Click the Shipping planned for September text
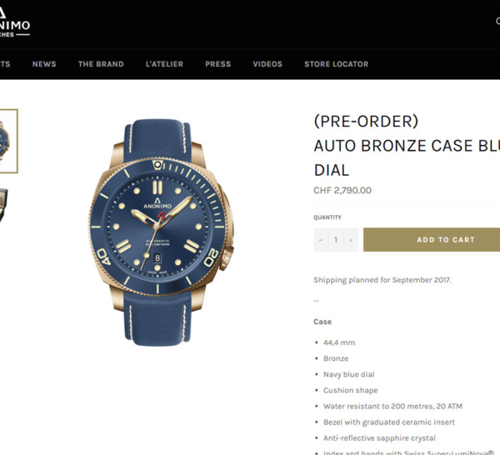This screenshot has width=500, height=455. 382,280
